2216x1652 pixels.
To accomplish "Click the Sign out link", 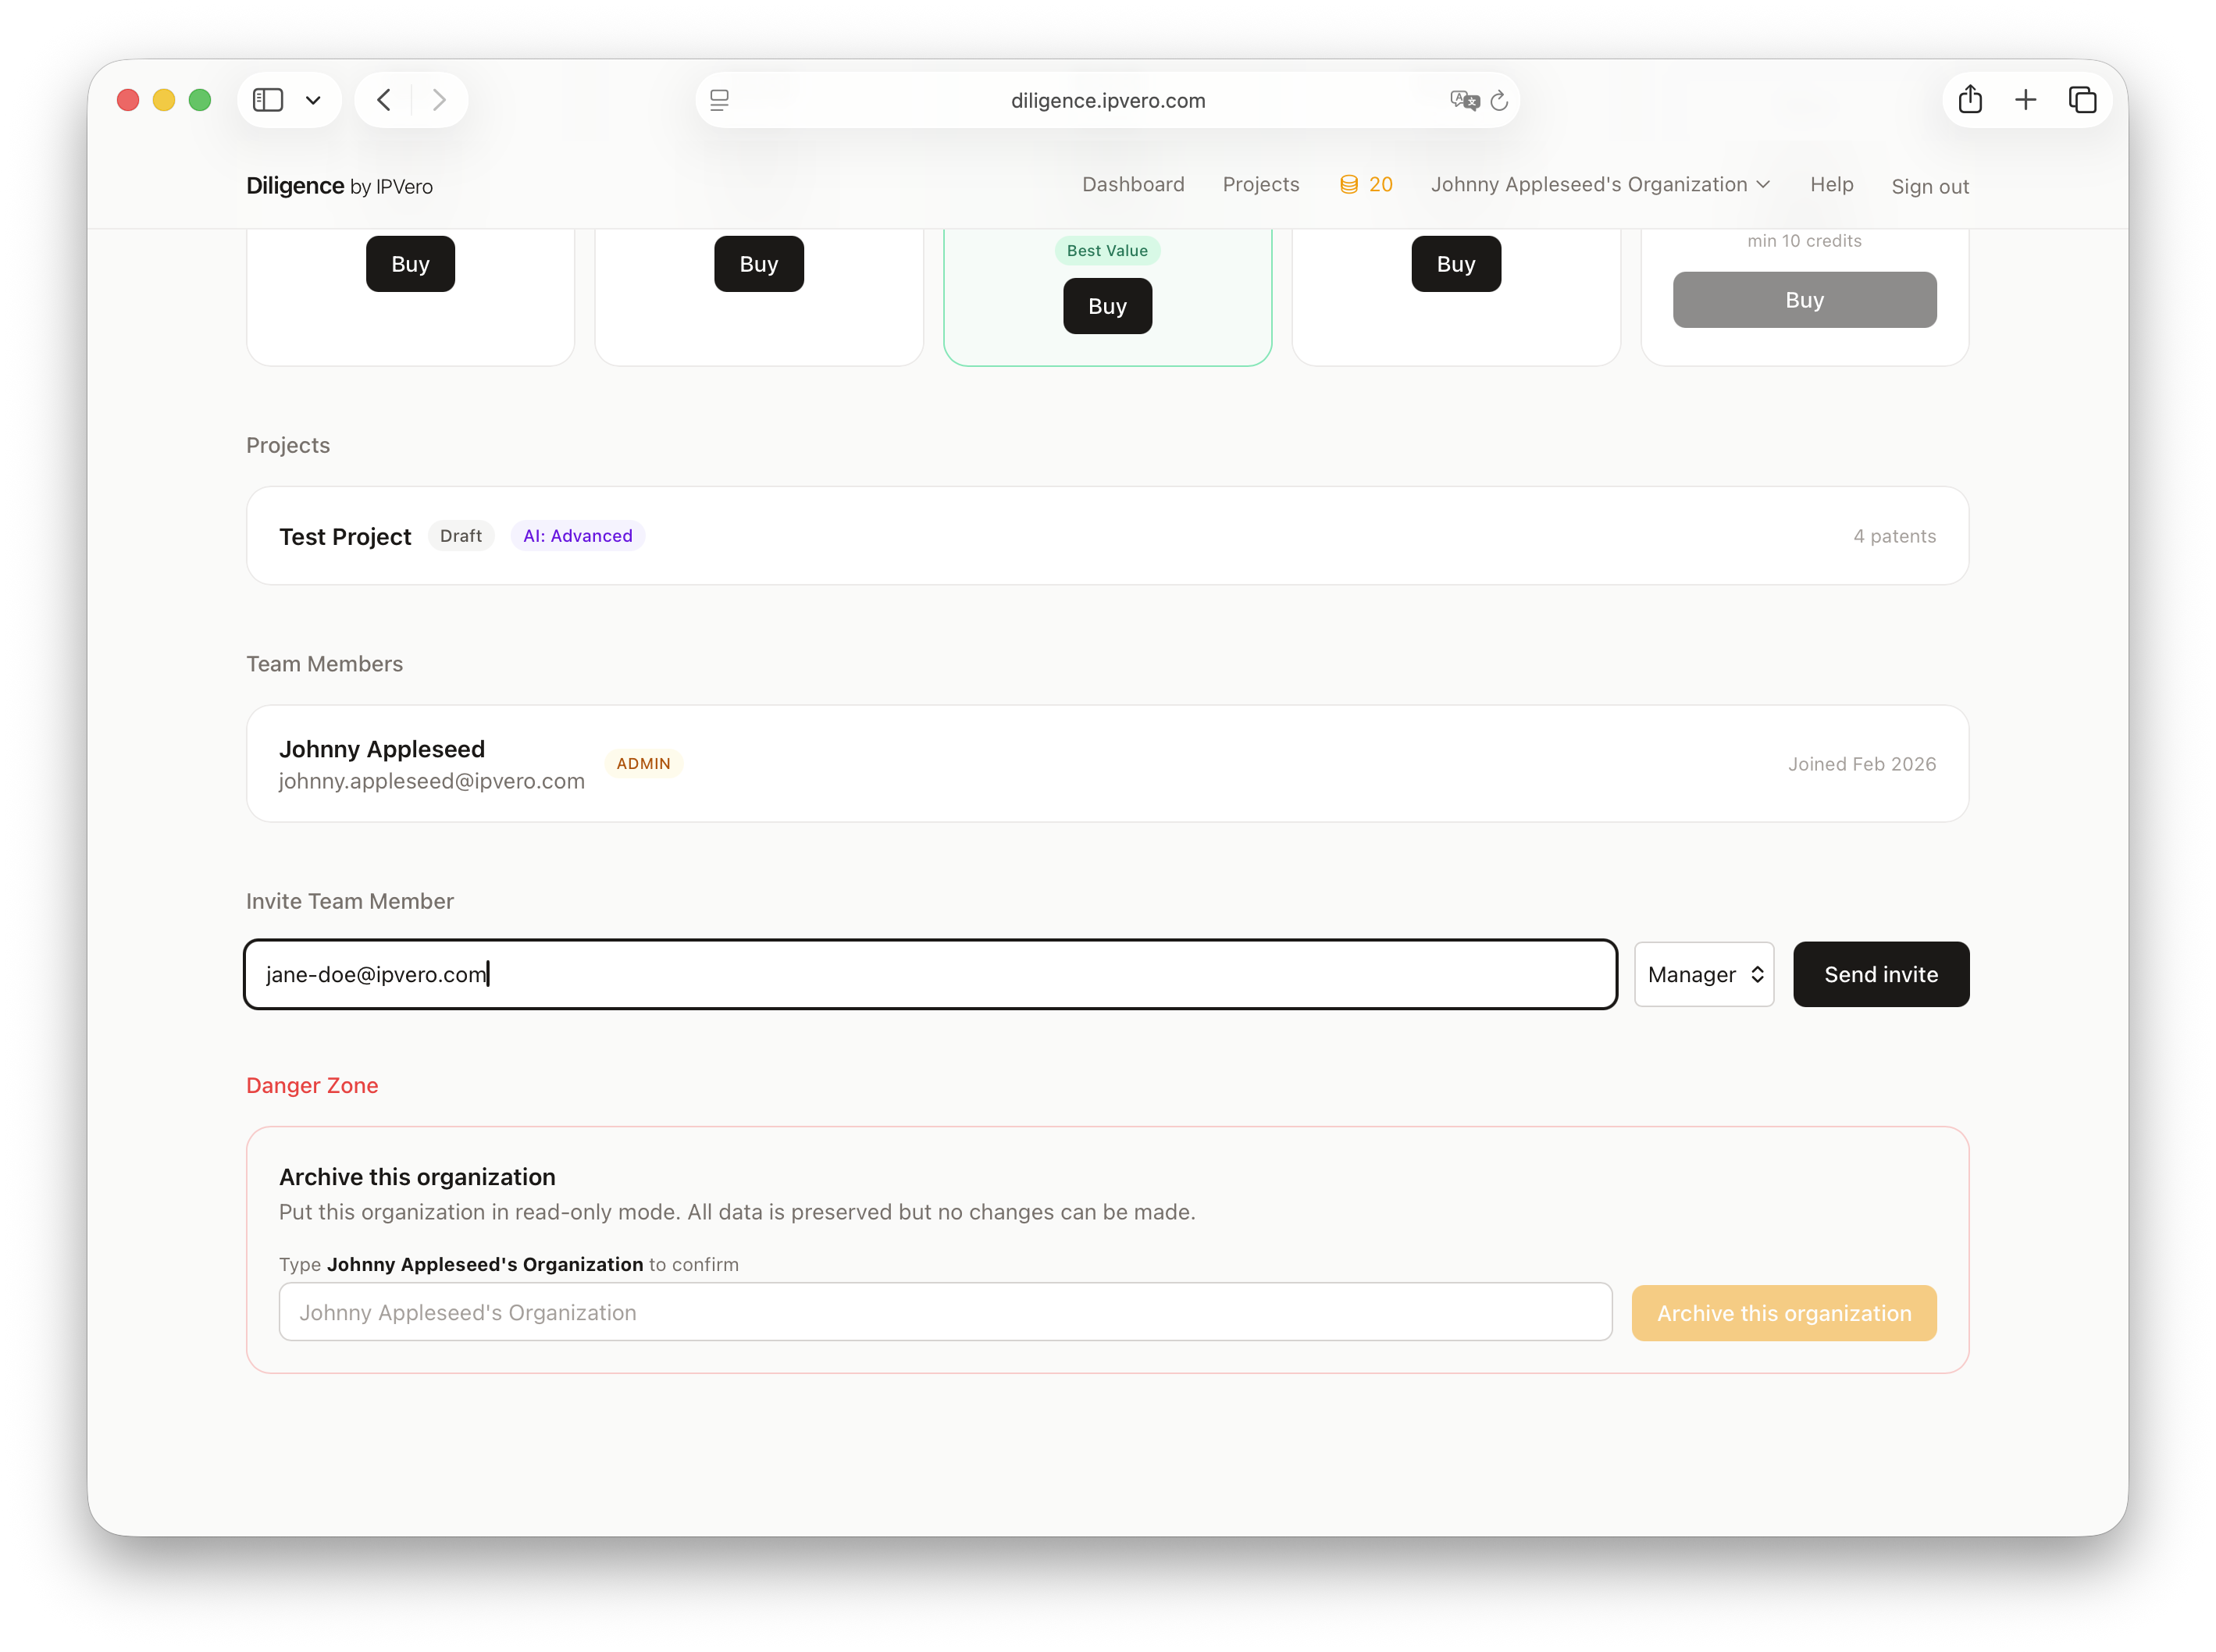I will pyautogui.click(x=1929, y=187).
